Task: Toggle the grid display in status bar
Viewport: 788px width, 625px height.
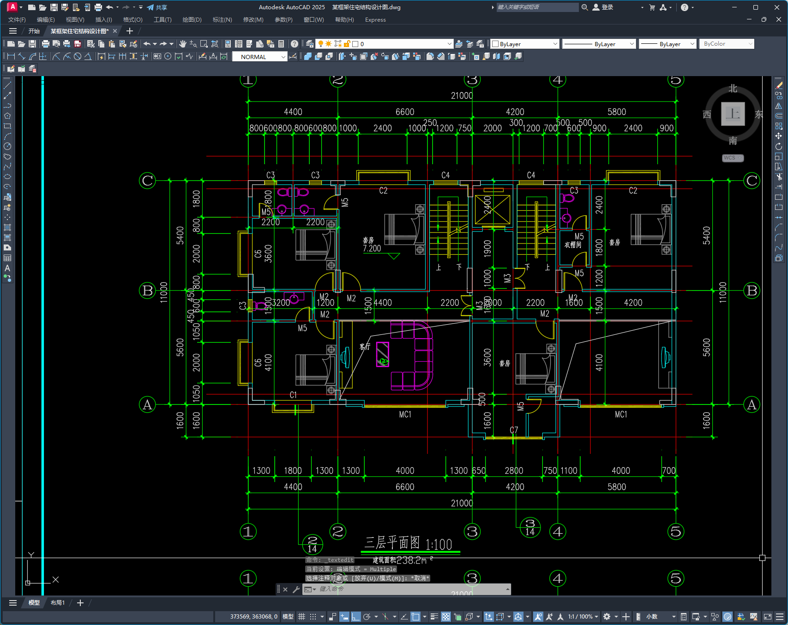Action: [x=302, y=617]
